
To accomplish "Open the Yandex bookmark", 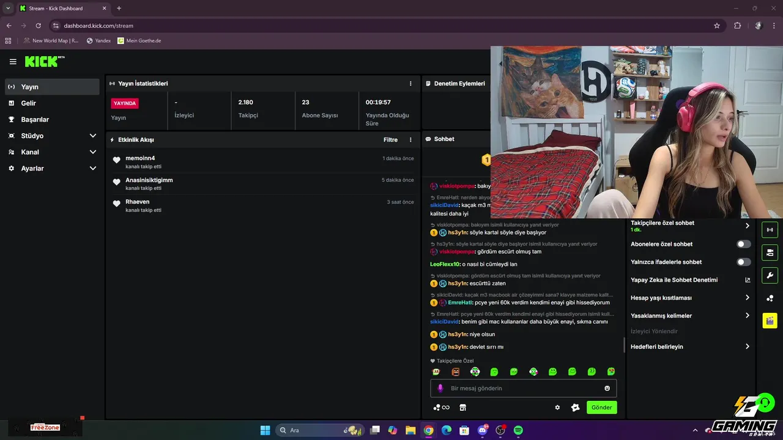I will [x=98, y=41].
